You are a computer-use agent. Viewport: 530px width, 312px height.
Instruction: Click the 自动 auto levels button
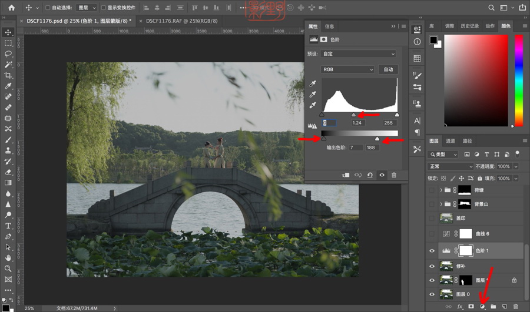(x=388, y=69)
